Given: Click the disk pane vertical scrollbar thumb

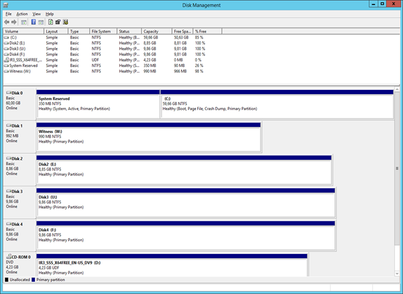Looking at the screenshot, I should pos(397,169).
